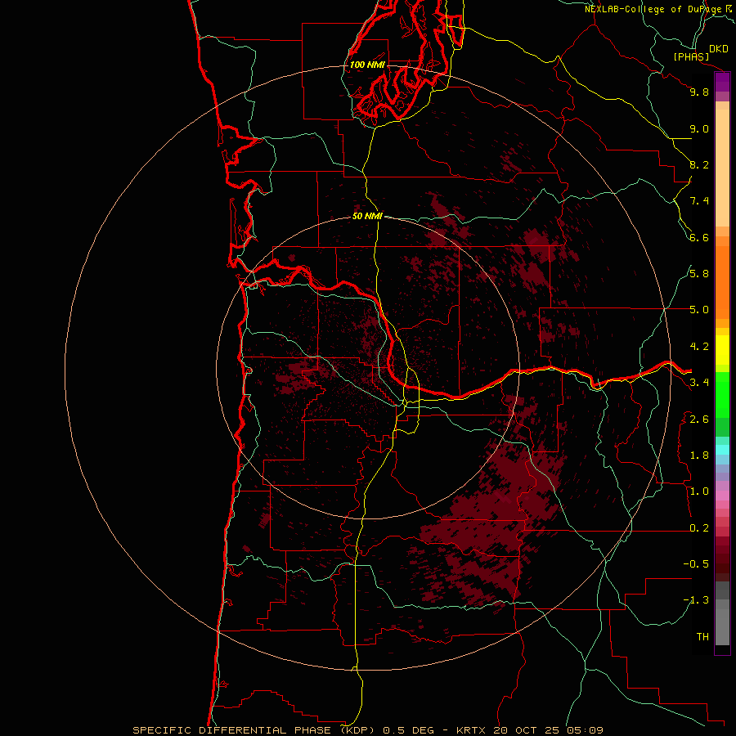Click the [PHAS] units label
The height and width of the screenshot is (736, 736).
tap(691, 56)
